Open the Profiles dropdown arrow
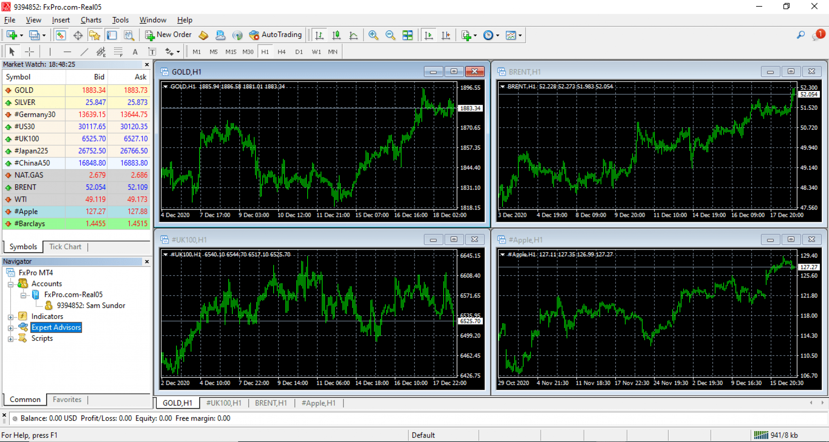The width and height of the screenshot is (829, 442). [x=44, y=36]
